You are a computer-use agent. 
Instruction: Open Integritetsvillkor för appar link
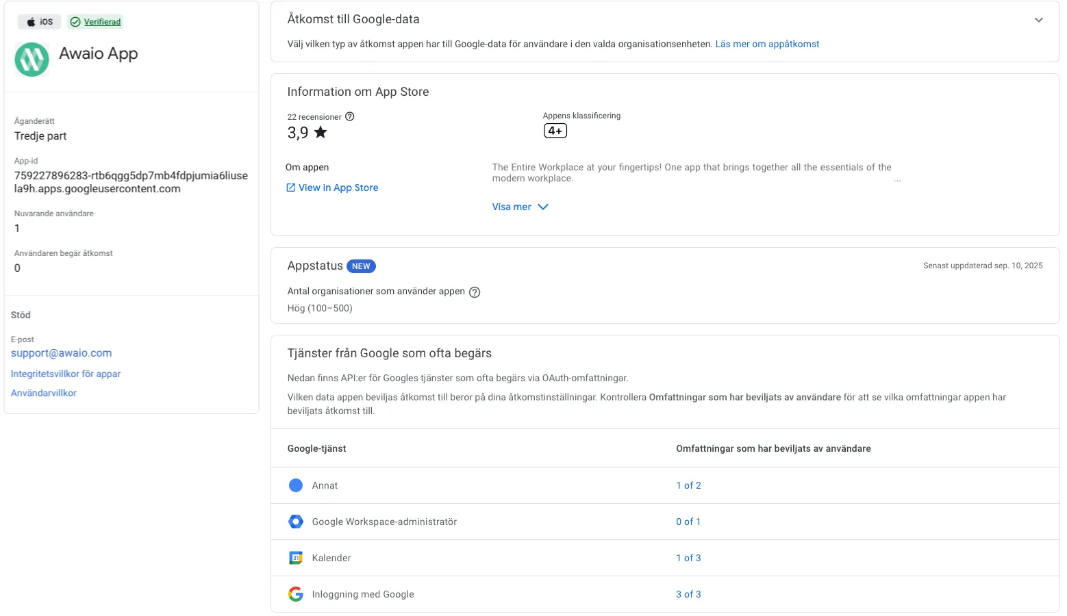point(66,374)
